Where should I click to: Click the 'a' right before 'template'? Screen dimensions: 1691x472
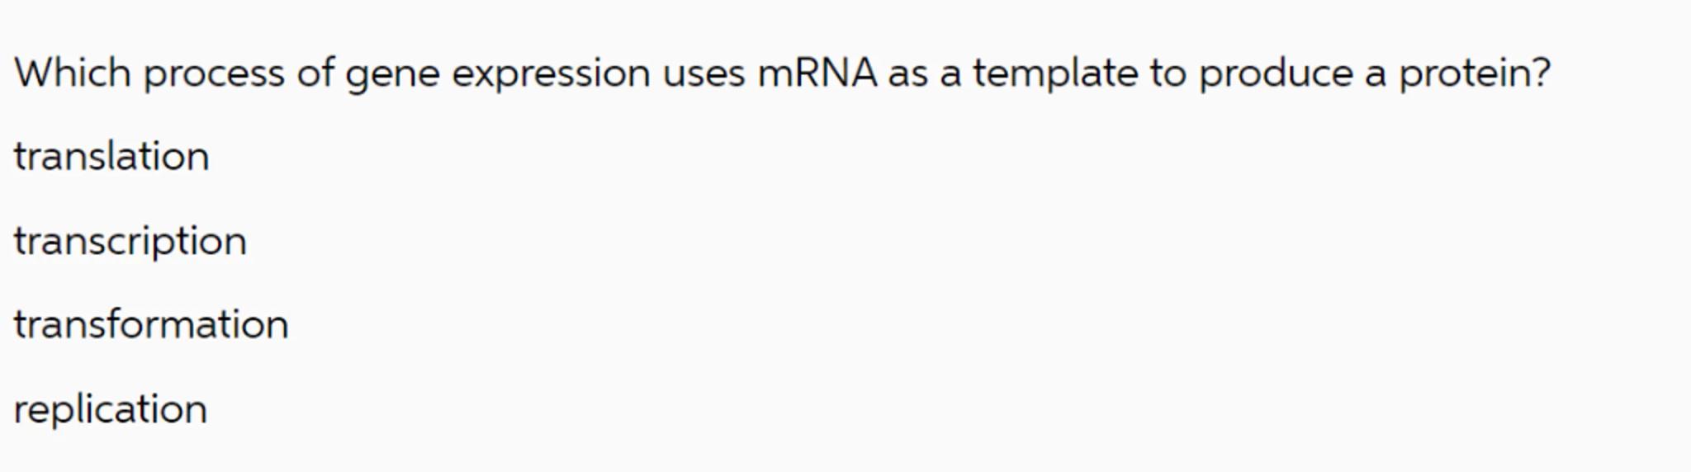tap(950, 74)
